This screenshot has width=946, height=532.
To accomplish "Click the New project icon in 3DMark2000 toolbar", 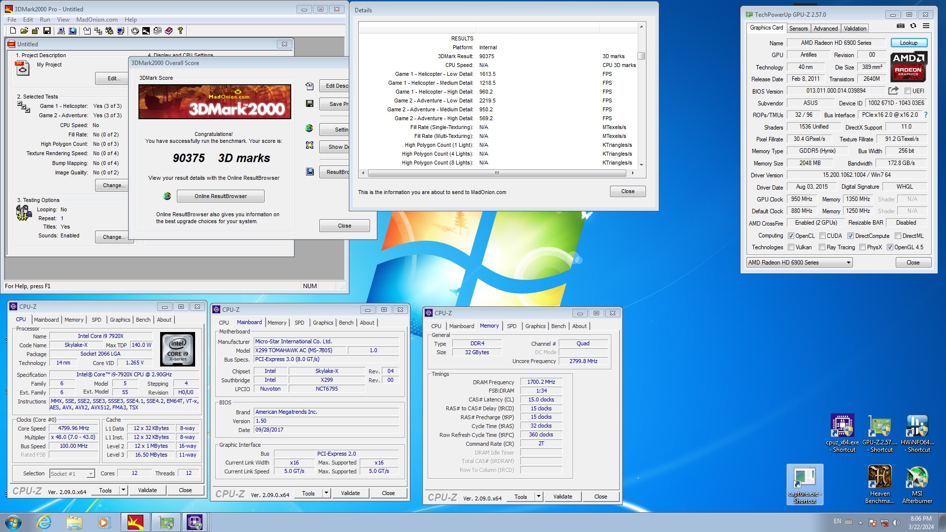I will (x=13, y=31).
